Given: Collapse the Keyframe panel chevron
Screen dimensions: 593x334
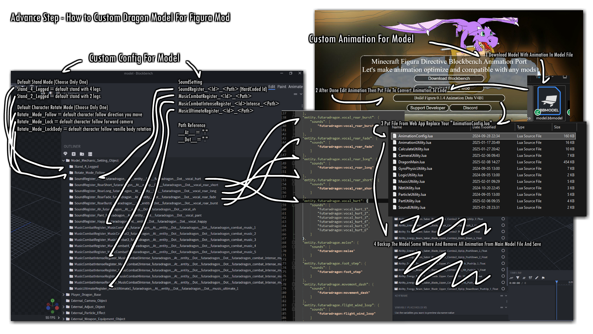Looking at the screenshot, I should point(506,296).
